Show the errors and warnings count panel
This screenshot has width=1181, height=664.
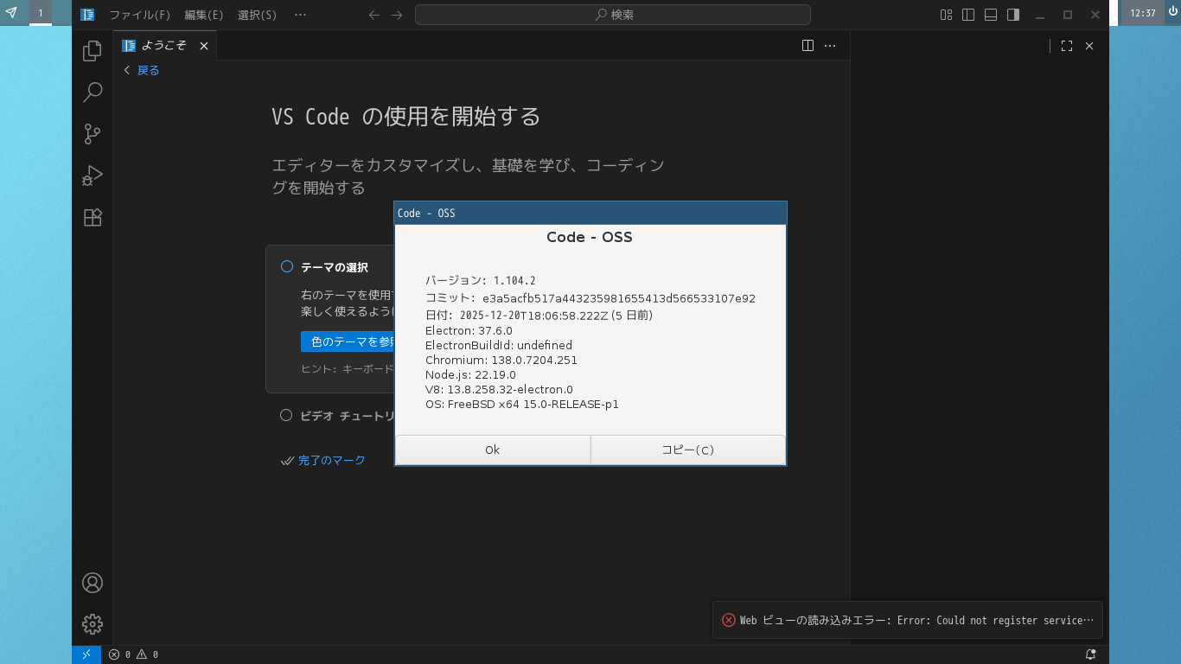point(133,654)
